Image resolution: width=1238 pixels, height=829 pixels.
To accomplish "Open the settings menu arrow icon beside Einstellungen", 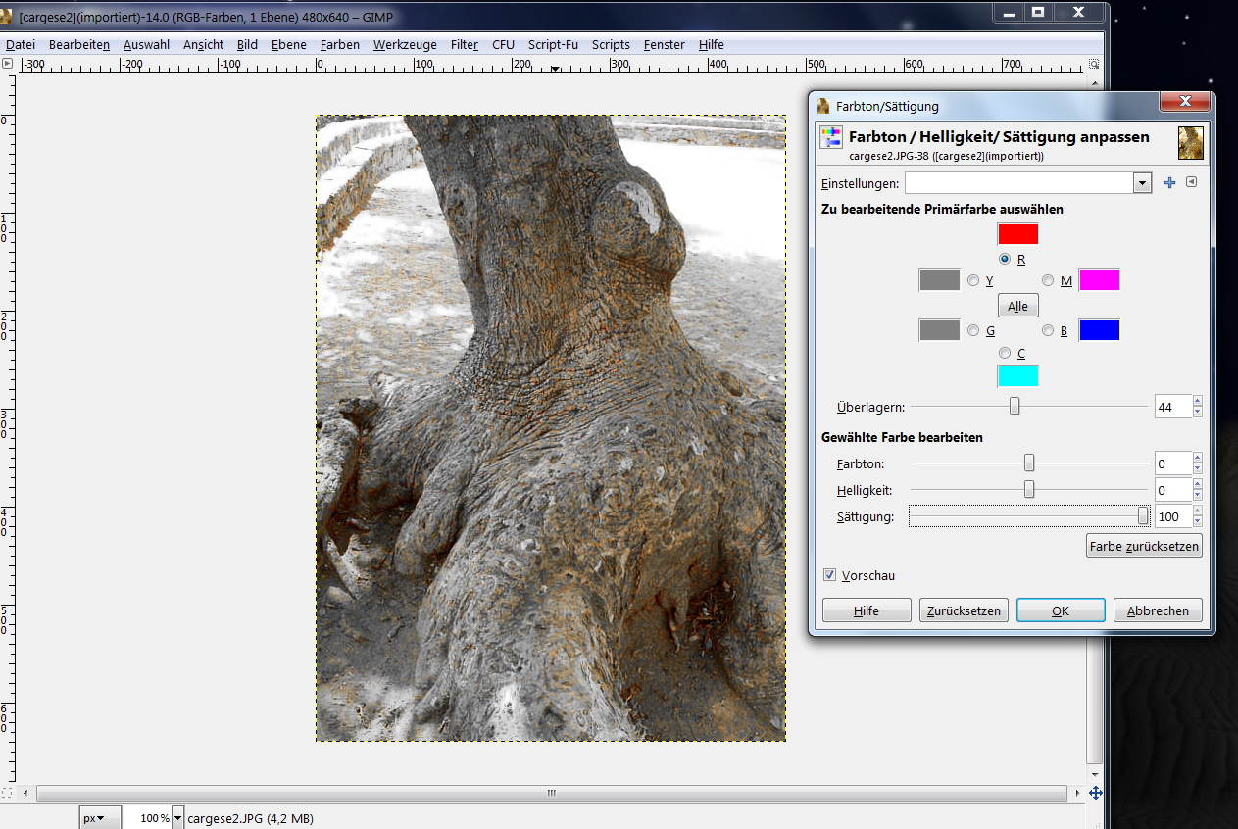I will coord(1191,182).
